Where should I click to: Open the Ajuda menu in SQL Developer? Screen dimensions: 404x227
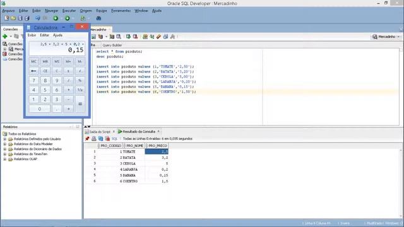[x=157, y=11]
